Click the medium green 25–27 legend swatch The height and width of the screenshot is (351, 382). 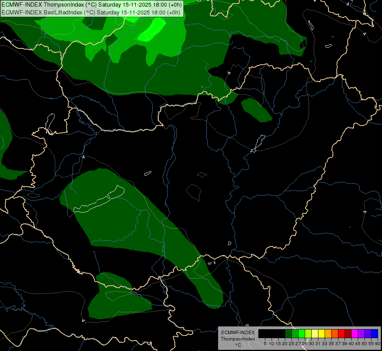click(295, 333)
